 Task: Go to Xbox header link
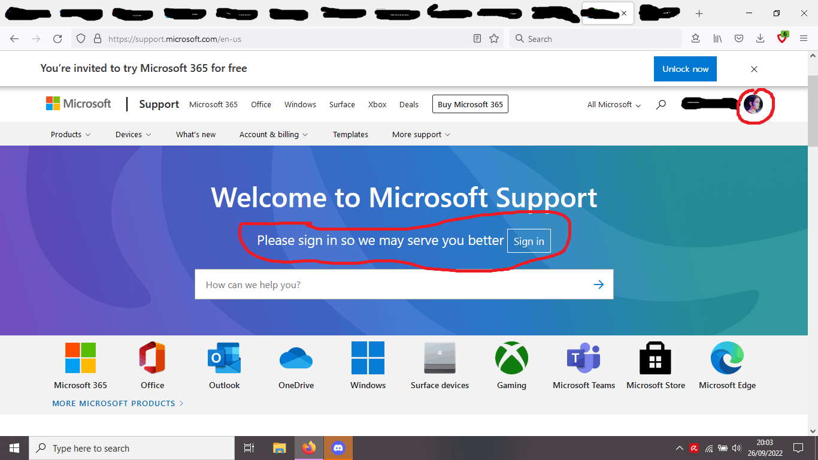377,104
